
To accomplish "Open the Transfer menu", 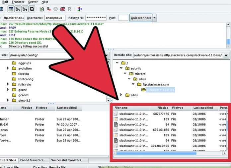I will click(x=18, y=2).
